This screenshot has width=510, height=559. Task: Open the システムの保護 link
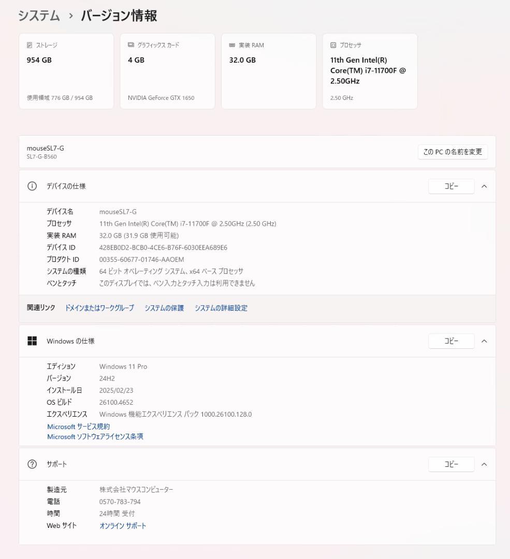point(165,308)
